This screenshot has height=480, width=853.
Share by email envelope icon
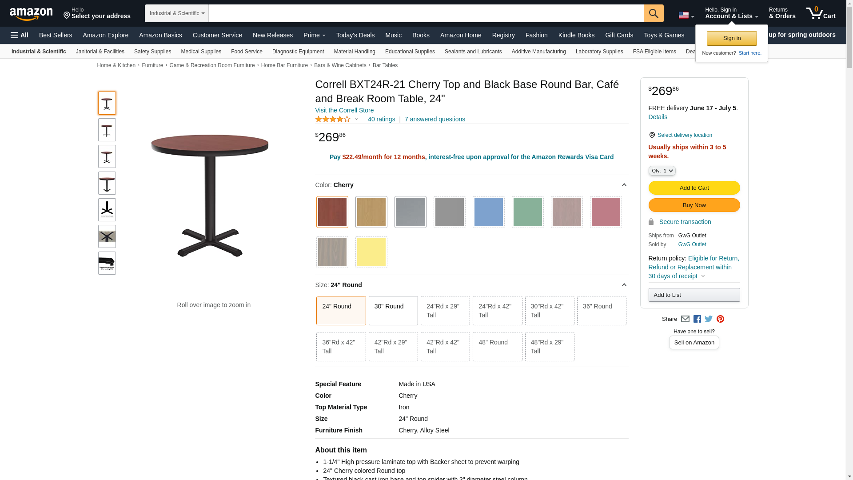pyautogui.click(x=685, y=319)
